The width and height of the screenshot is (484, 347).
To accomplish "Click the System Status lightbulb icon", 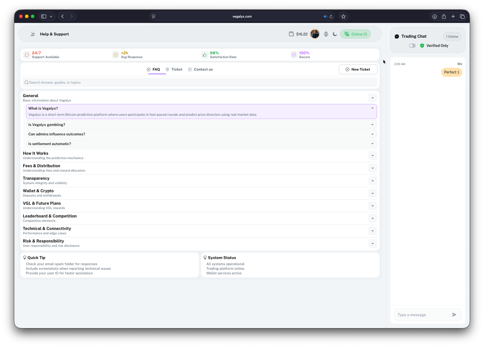I will point(205,258).
